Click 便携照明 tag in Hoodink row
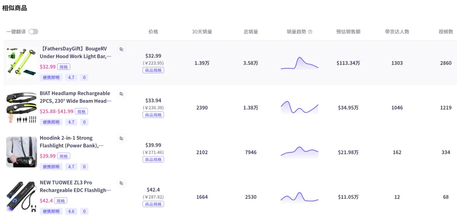Image resolution: width=457 pixels, height=219 pixels. coord(51,167)
